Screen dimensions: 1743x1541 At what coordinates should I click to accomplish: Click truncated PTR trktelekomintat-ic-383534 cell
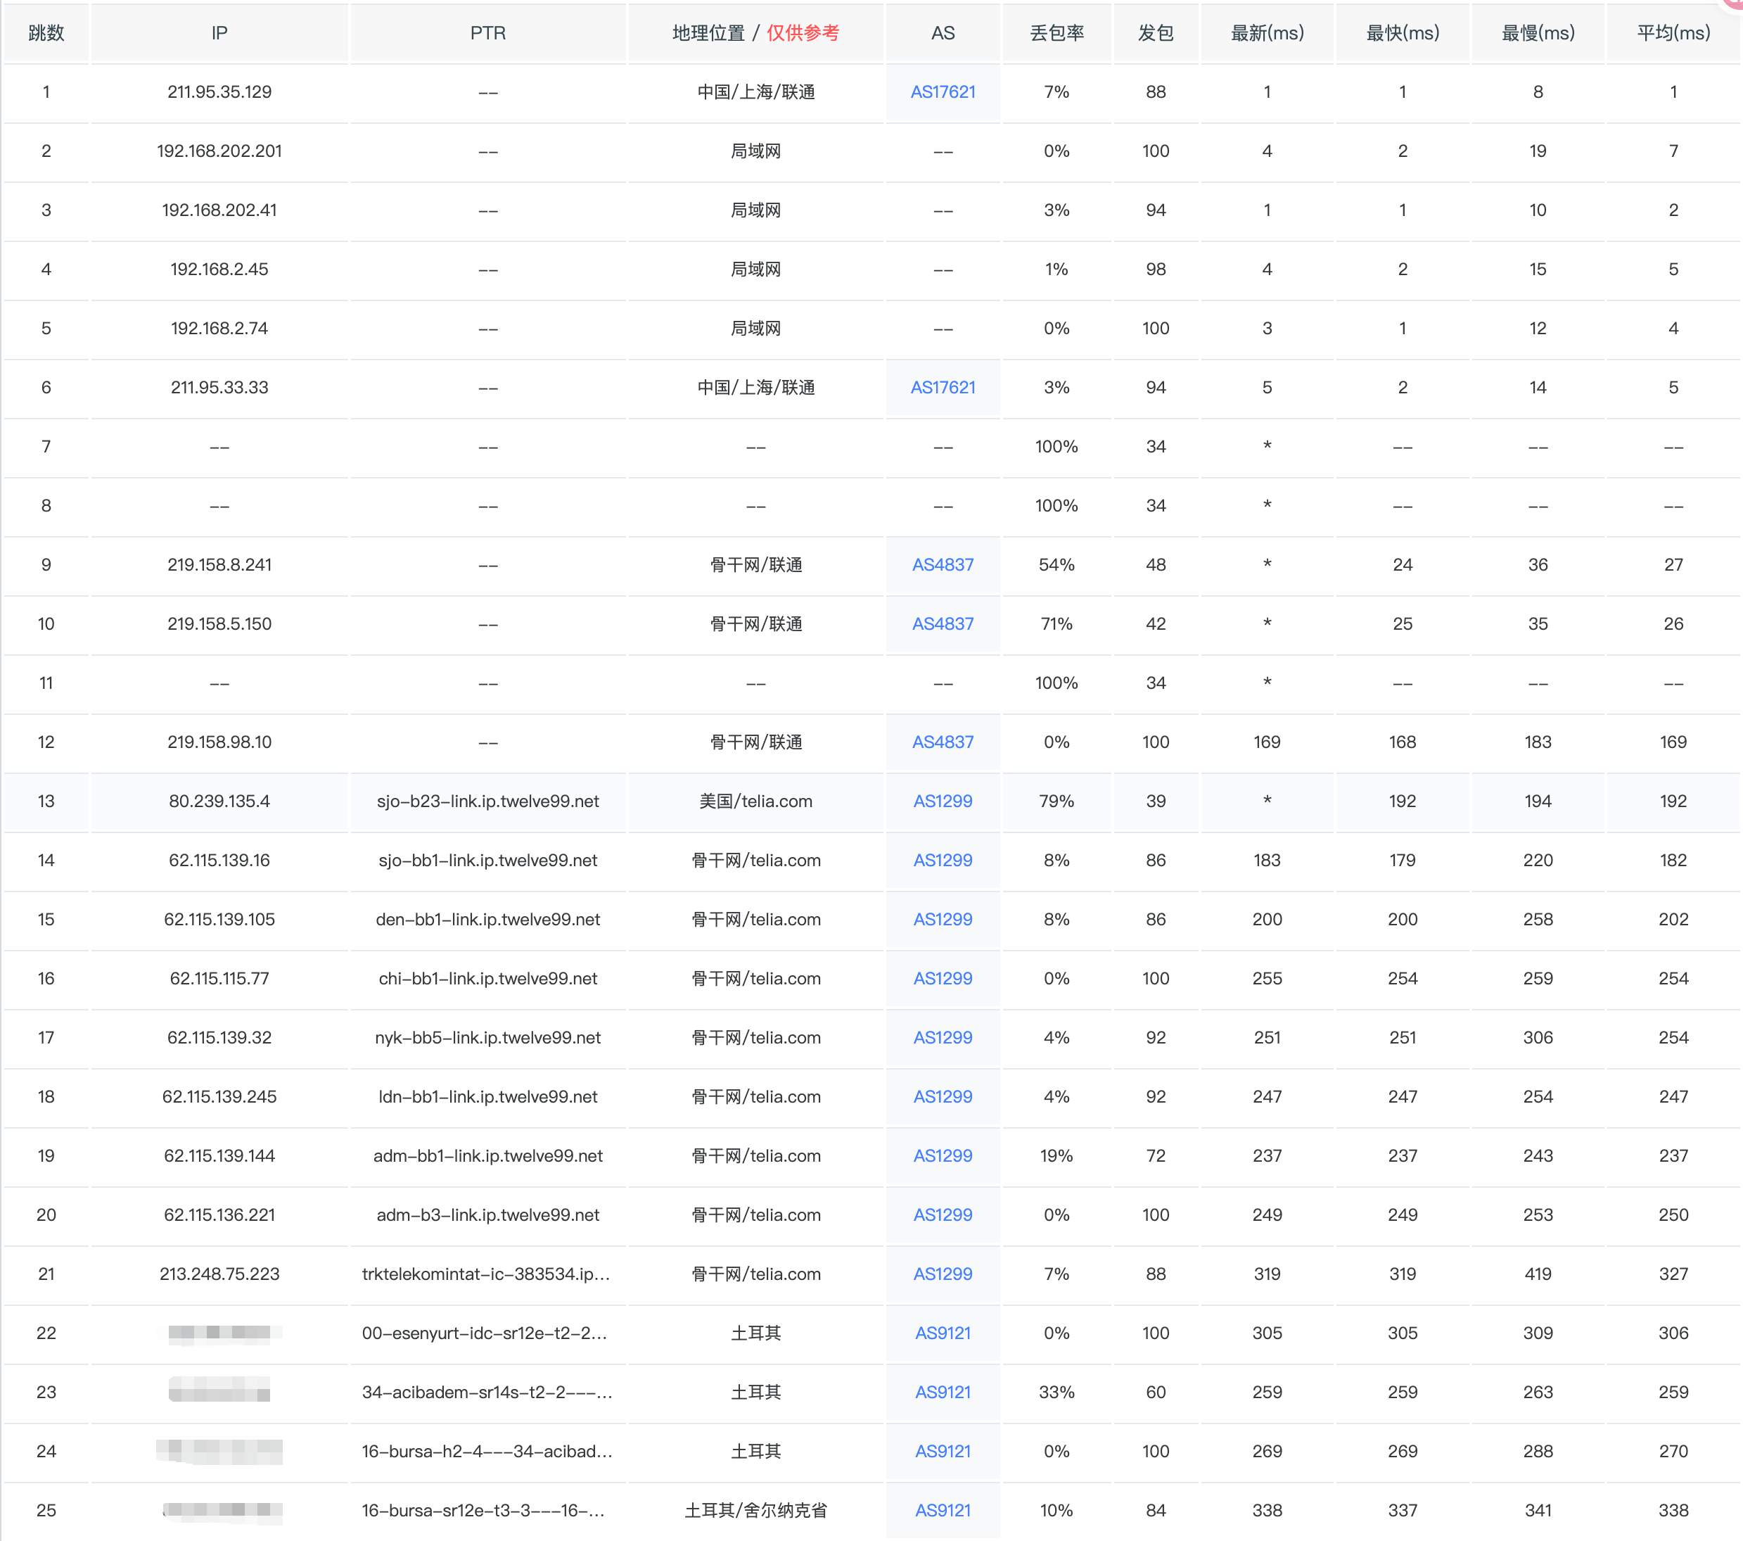tap(486, 1274)
